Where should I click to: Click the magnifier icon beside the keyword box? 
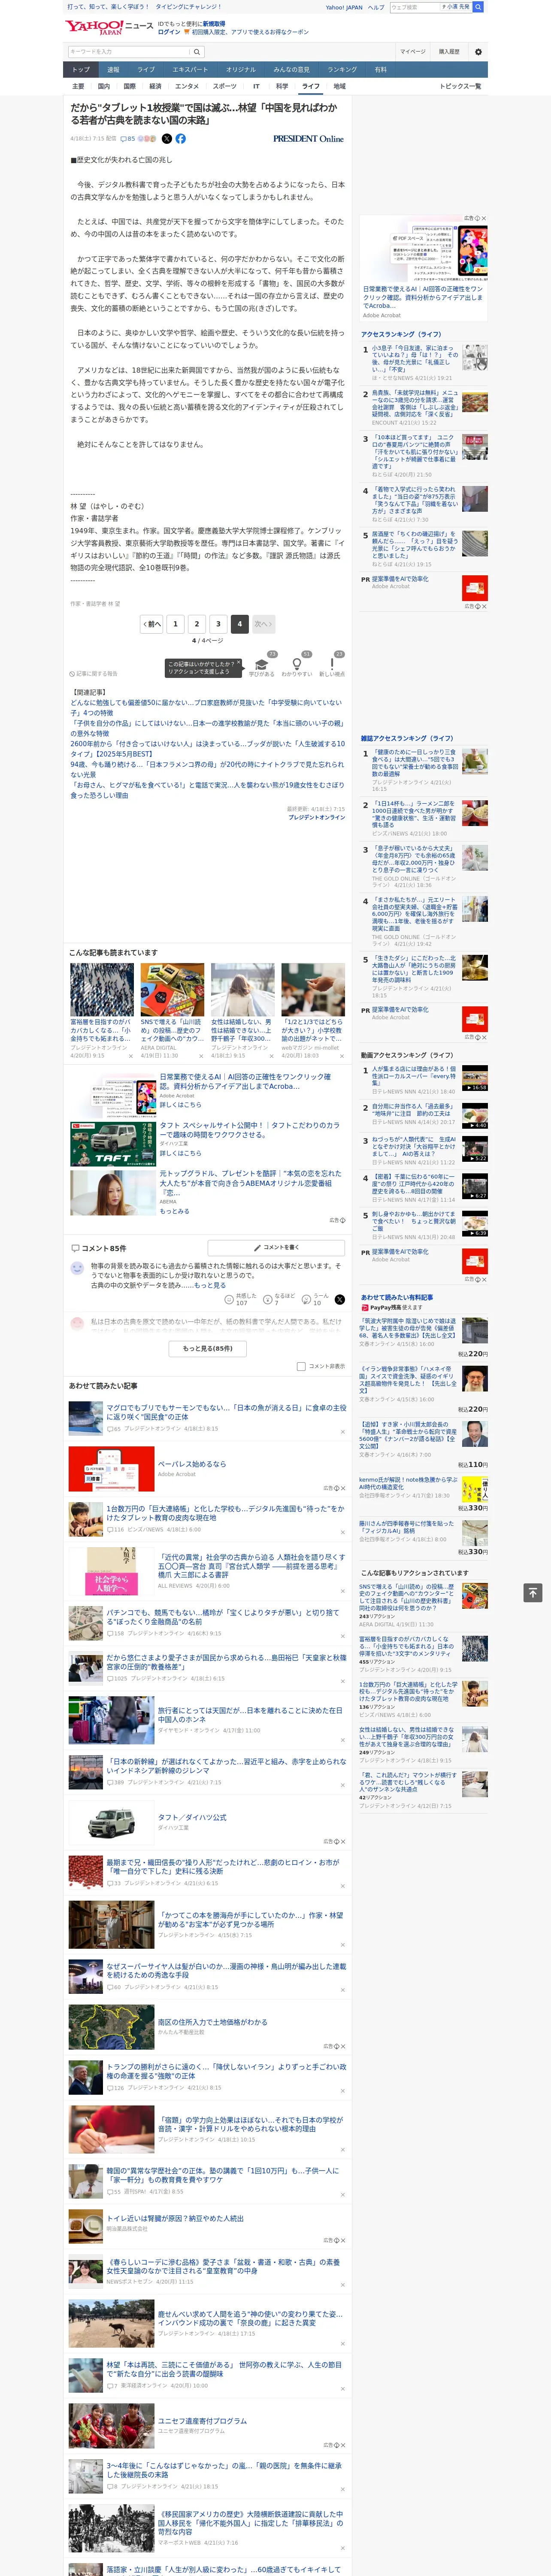coord(197,52)
